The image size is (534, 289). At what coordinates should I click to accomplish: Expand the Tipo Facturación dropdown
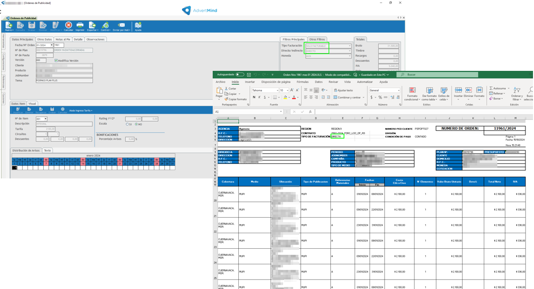pos(349,46)
